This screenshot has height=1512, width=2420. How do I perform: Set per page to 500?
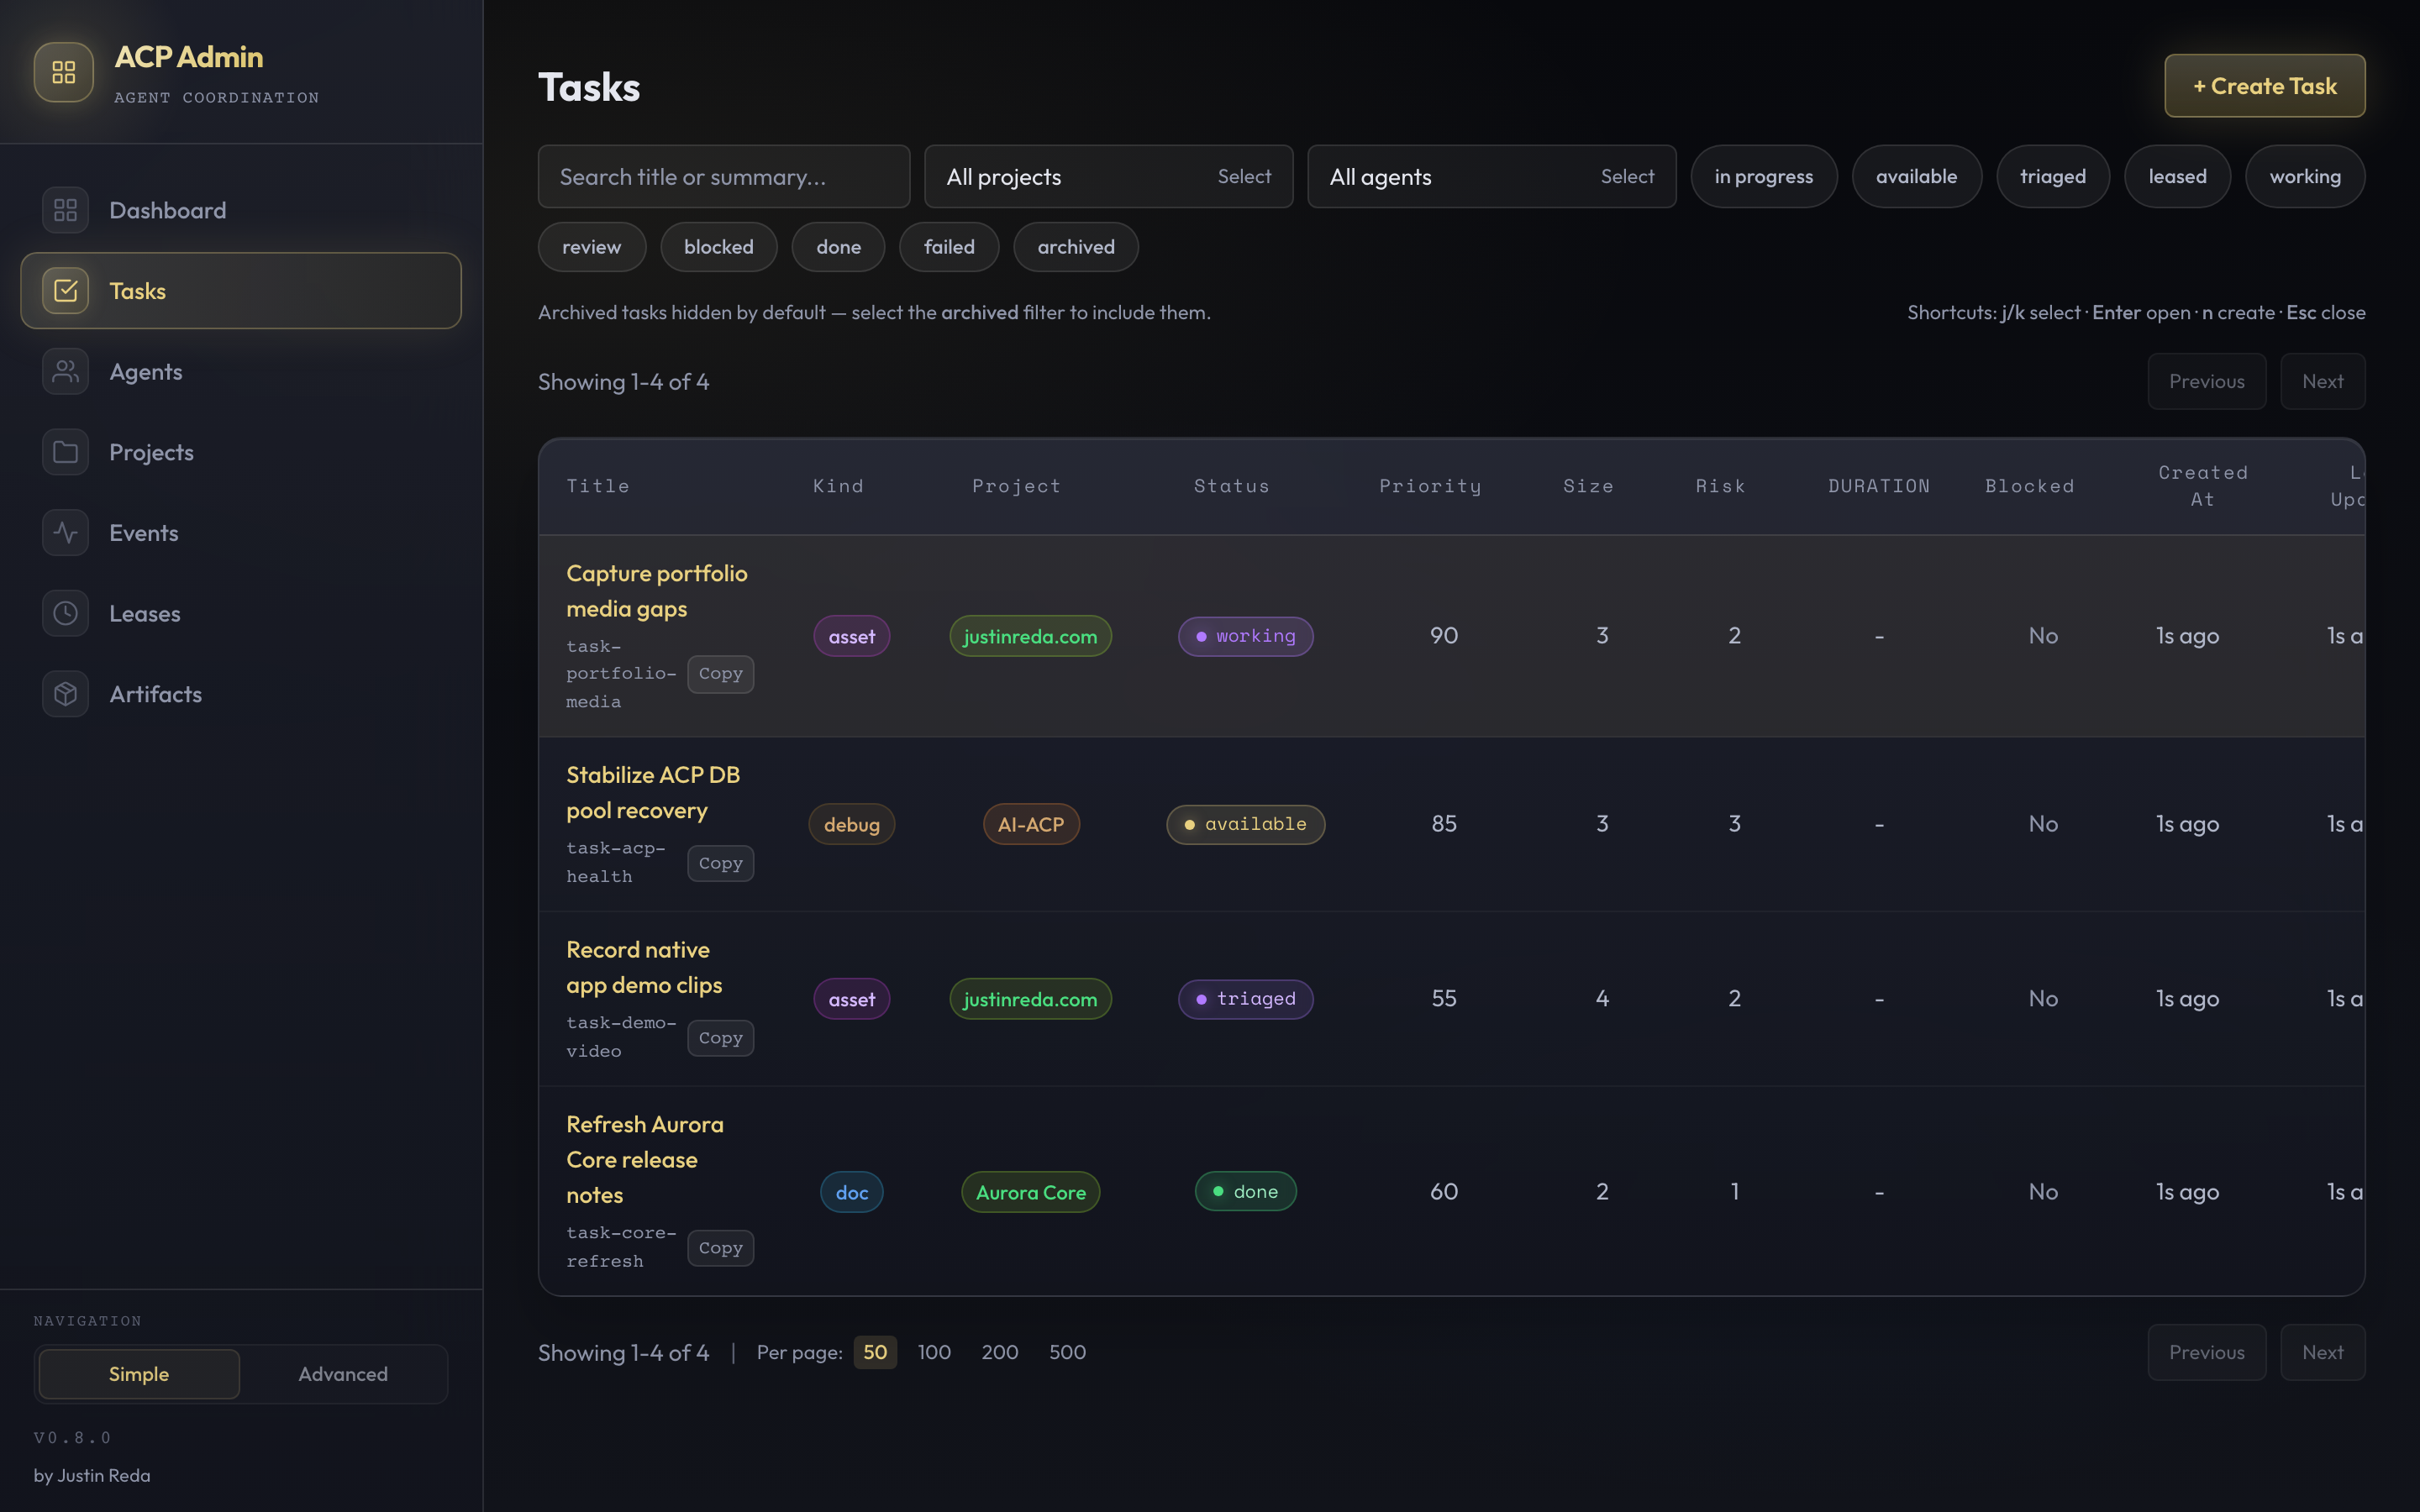point(1067,1352)
